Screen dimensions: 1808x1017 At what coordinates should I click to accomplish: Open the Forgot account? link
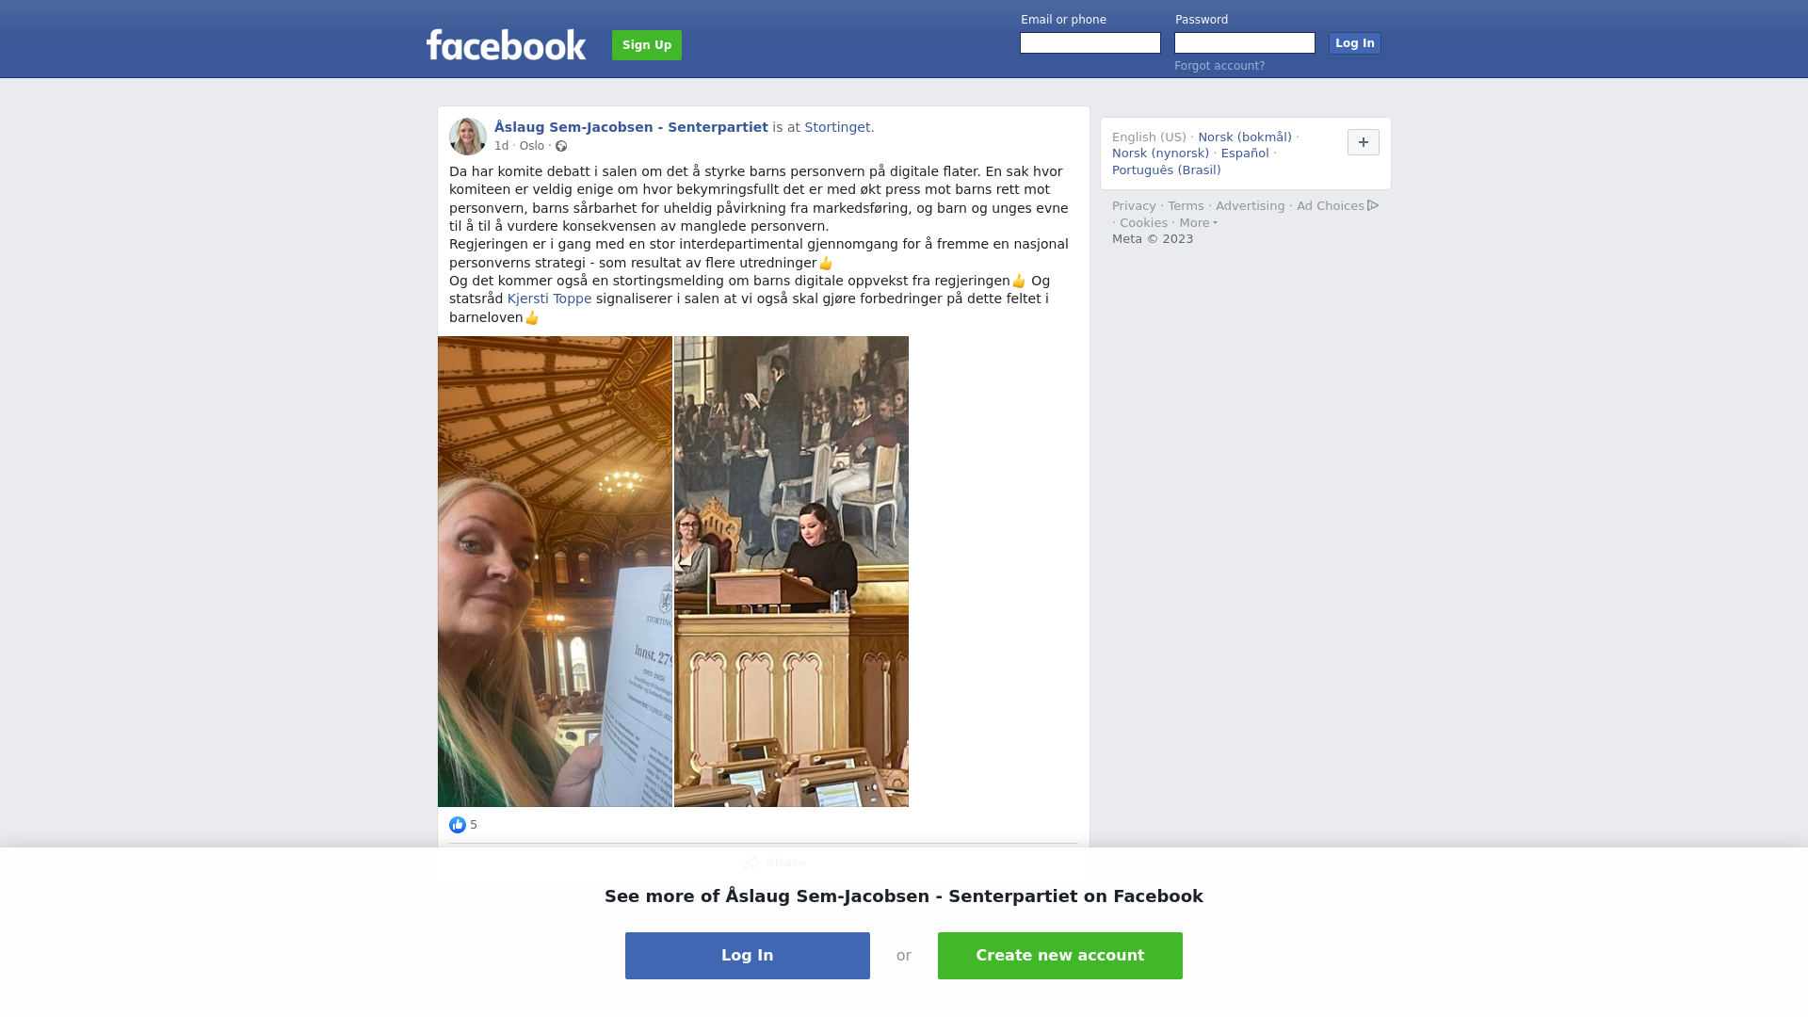click(1219, 66)
